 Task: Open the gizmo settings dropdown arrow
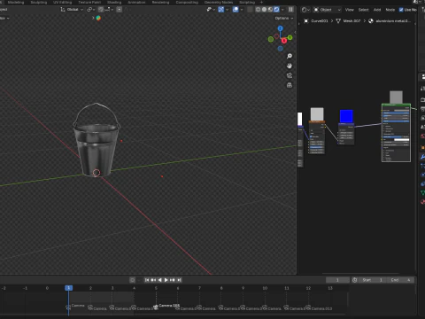227,10
